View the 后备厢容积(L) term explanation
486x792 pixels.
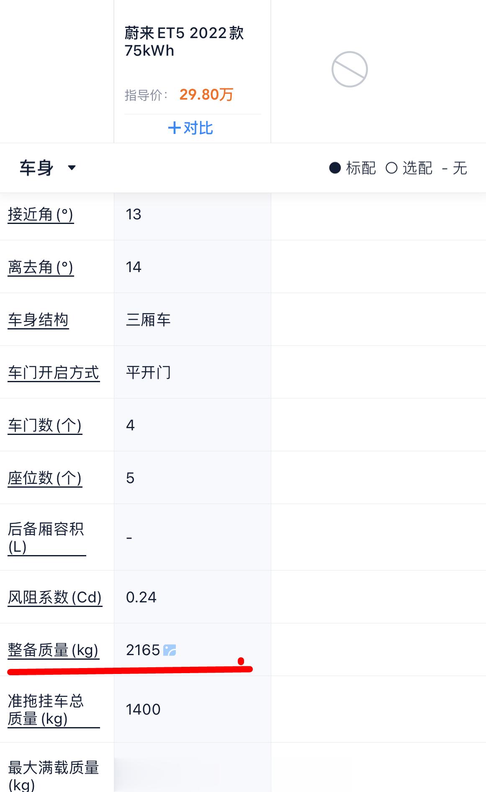coord(46,537)
